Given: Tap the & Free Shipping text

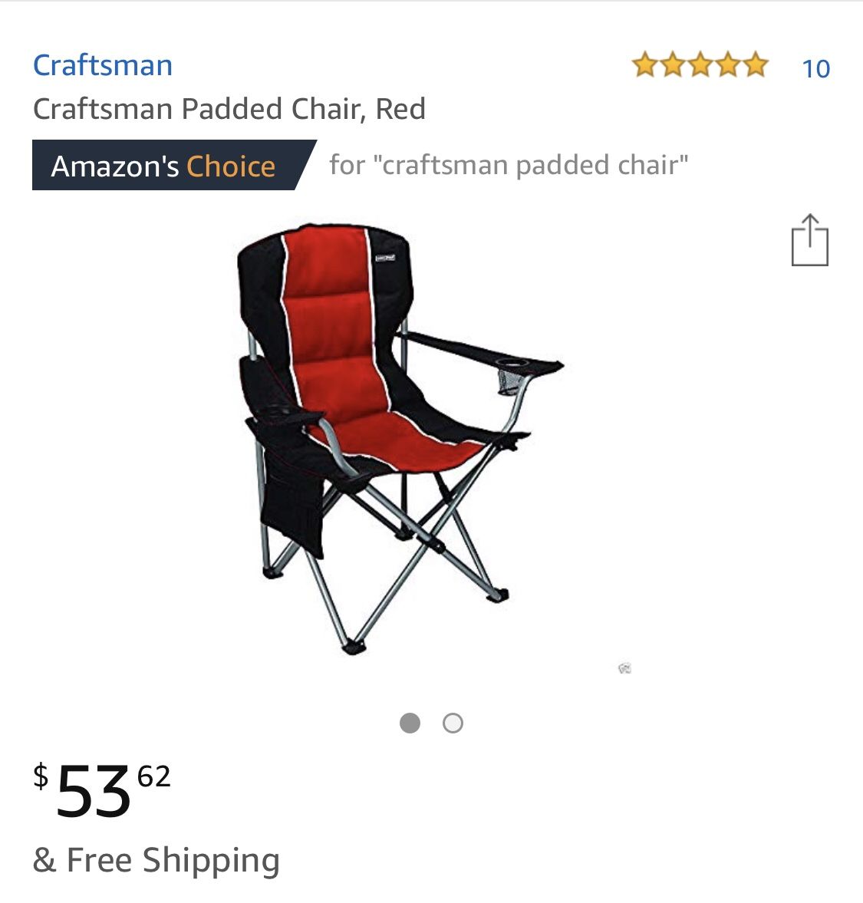Looking at the screenshot, I should (x=156, y=860).
